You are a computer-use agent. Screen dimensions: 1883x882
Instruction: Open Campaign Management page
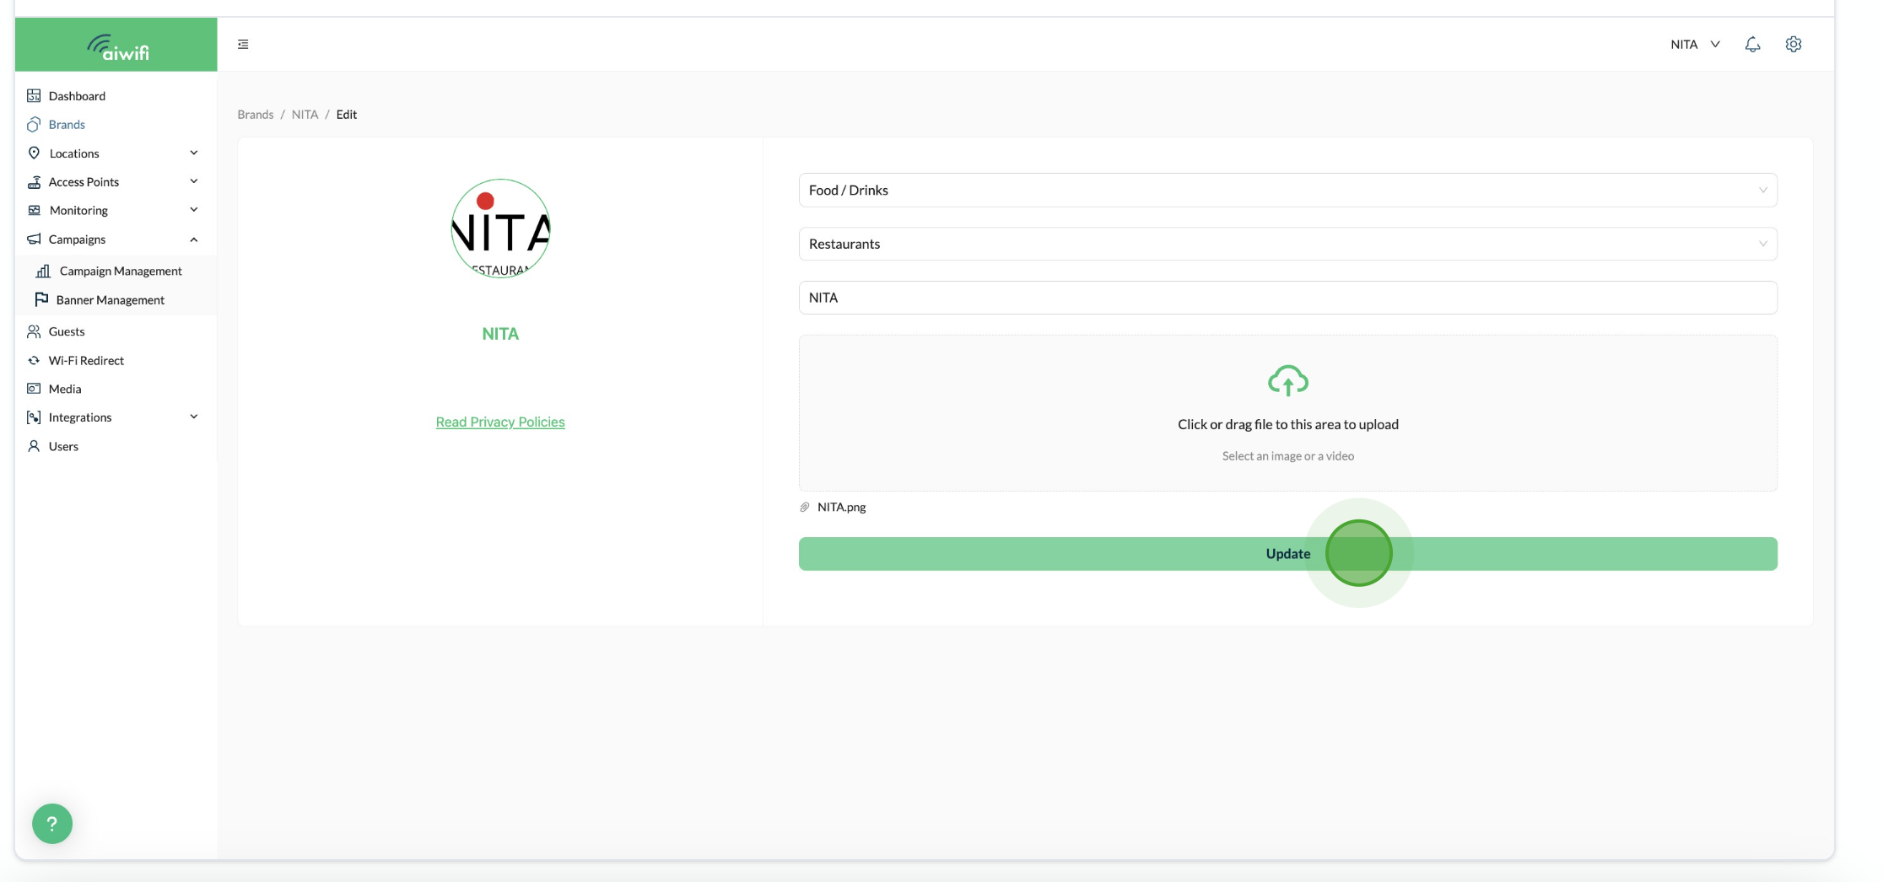pyautogui.click(x=121, y=271)
